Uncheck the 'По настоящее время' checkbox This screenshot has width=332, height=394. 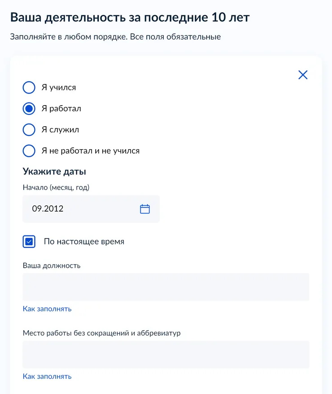coord(29,242)
